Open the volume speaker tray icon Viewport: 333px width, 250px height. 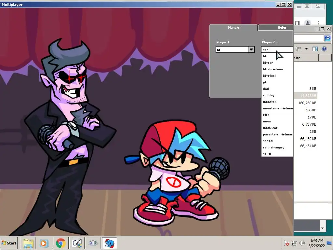(x=302, y=243)
